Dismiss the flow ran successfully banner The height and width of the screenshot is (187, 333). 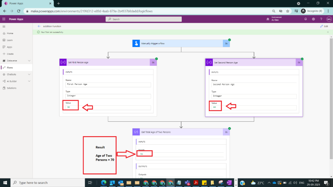pyautogui.click(x=328, y=32)
